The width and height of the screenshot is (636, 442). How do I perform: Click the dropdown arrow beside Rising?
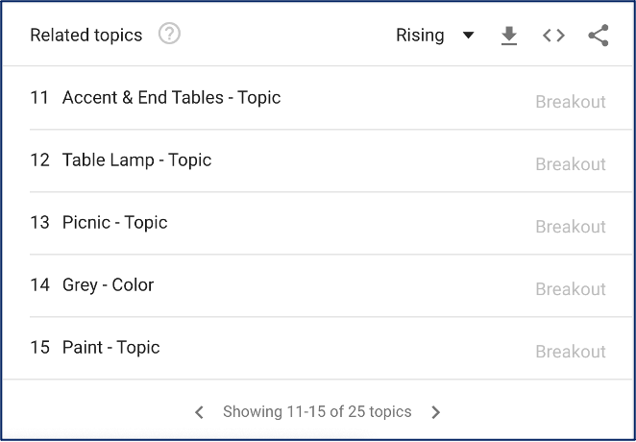coord(469,36)
